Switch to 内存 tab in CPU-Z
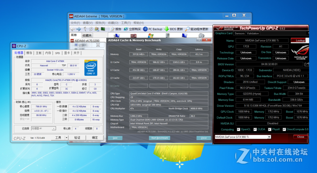The width and height of the screenshot is (317, 173). click(x=48, y=53)
